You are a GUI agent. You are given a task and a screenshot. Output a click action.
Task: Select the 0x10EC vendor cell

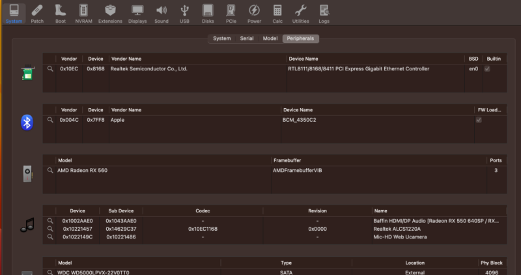coord(69,69)
